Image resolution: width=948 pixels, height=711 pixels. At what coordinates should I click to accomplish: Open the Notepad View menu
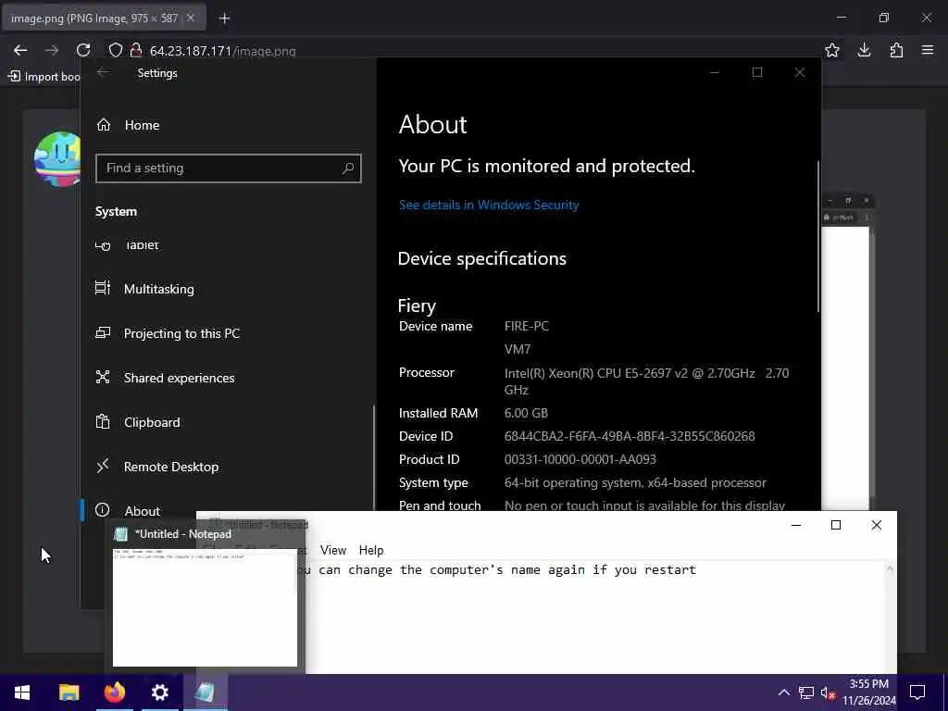(333, 550)
